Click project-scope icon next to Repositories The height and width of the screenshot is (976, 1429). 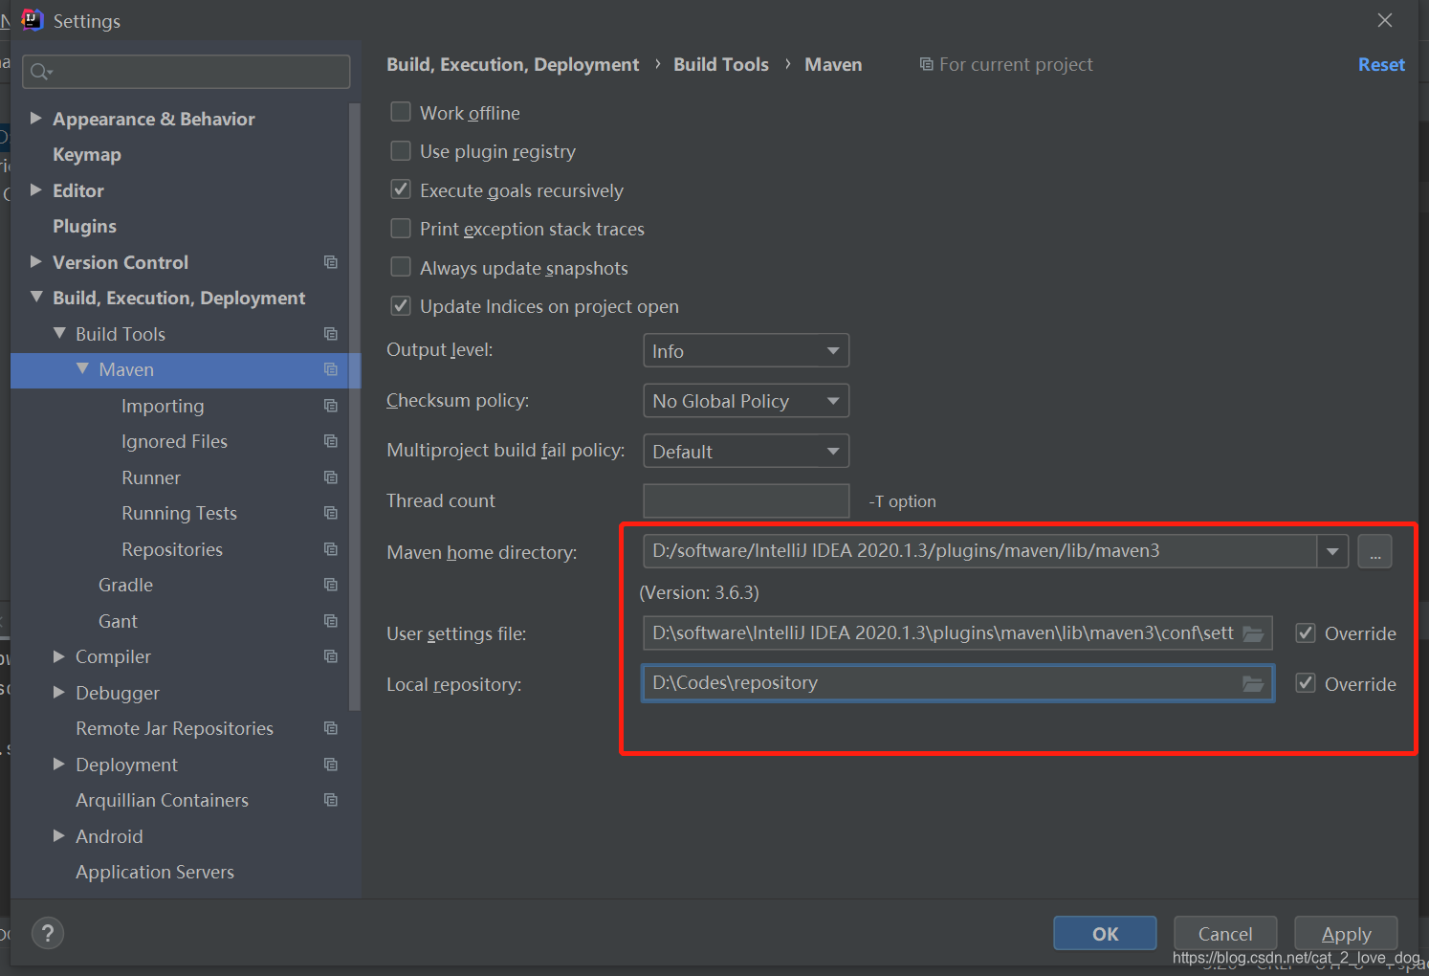(331, 549)
